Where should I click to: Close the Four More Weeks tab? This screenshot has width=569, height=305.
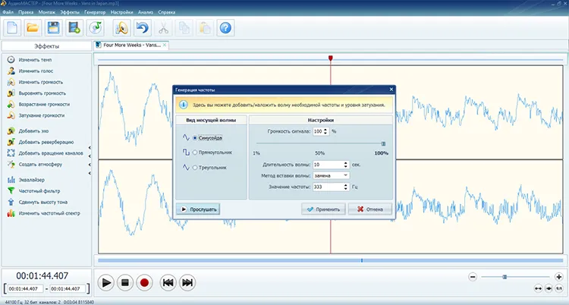click(165, 45)
